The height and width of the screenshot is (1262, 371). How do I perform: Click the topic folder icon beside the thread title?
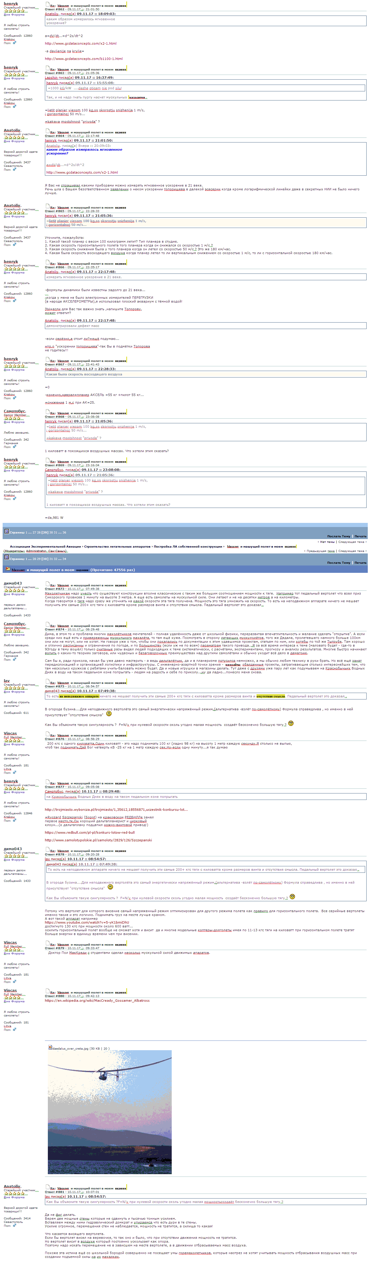[x=7, y=569]
